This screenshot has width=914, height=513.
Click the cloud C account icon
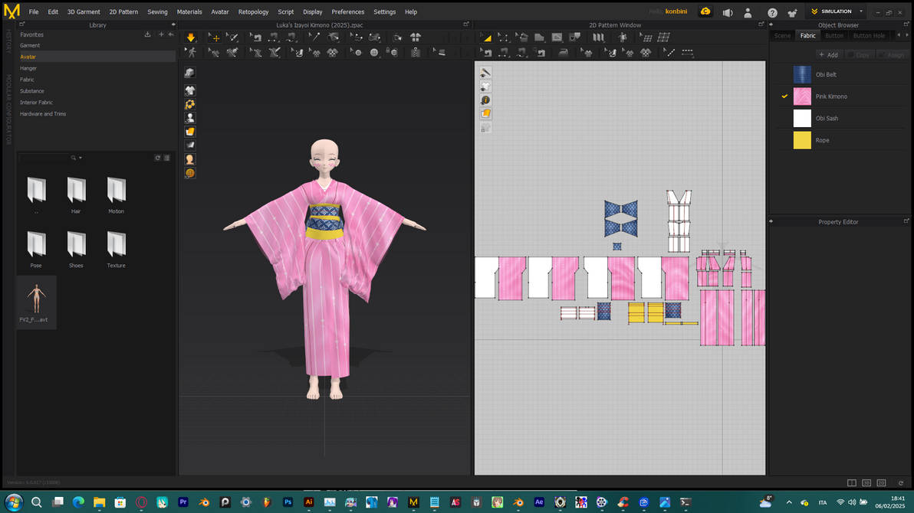point(705,11)
